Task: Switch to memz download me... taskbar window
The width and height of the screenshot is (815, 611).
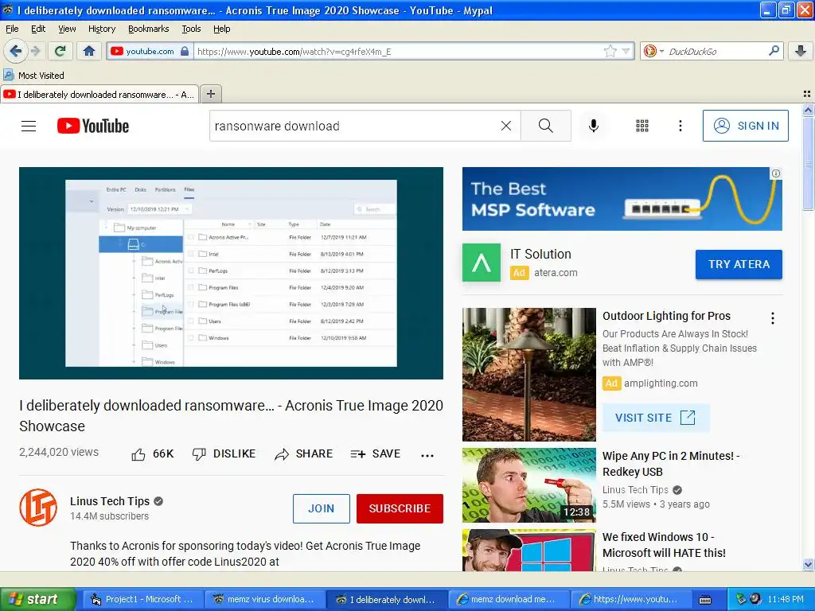Action: [509, 600]
